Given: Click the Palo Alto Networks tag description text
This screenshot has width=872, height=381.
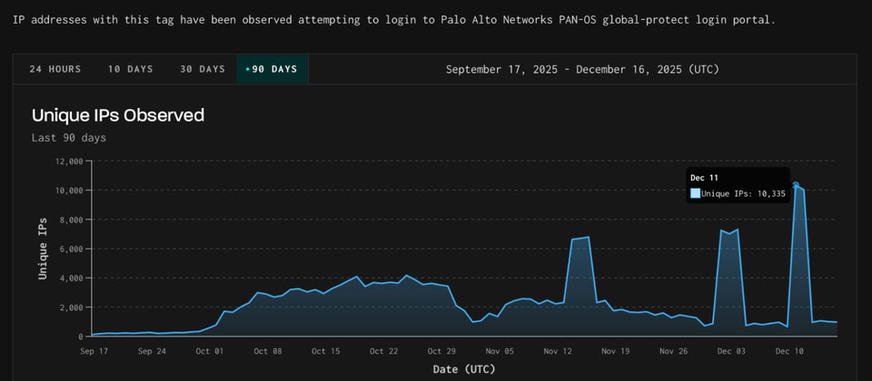Looking at the screenshot, I should tap(394, 19).
